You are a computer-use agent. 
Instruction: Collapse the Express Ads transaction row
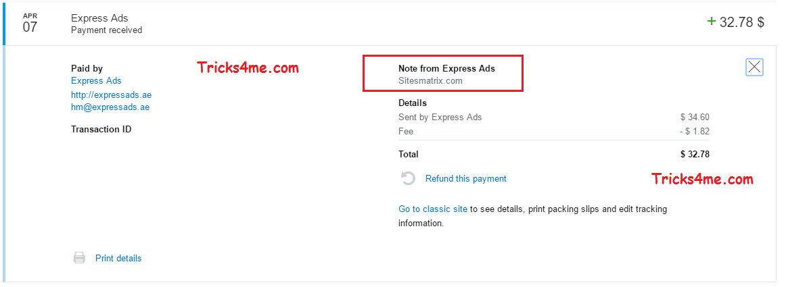tap(391, 24)
